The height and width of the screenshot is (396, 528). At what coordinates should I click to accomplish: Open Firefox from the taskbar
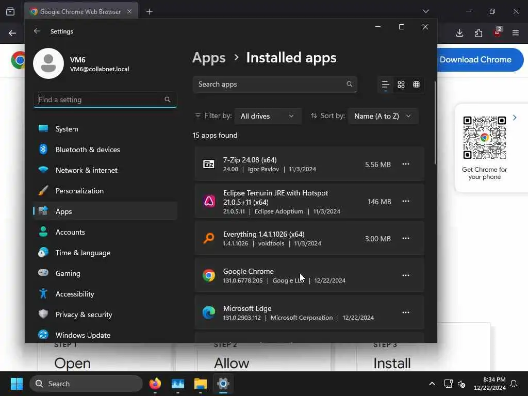(x=155, y=384)
